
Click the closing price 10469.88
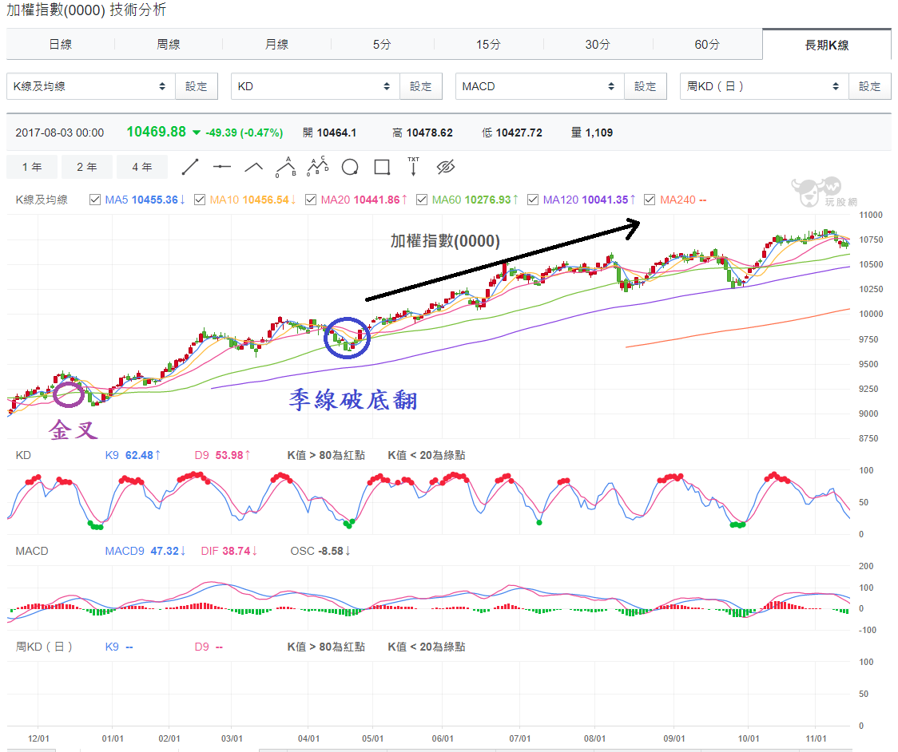[x=157, y=133]
